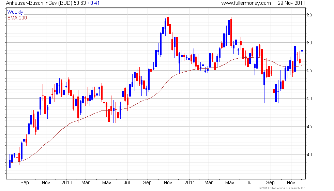Click the 40 price axis label
Viewport: 334px width, 191px height.
(309, 154)
